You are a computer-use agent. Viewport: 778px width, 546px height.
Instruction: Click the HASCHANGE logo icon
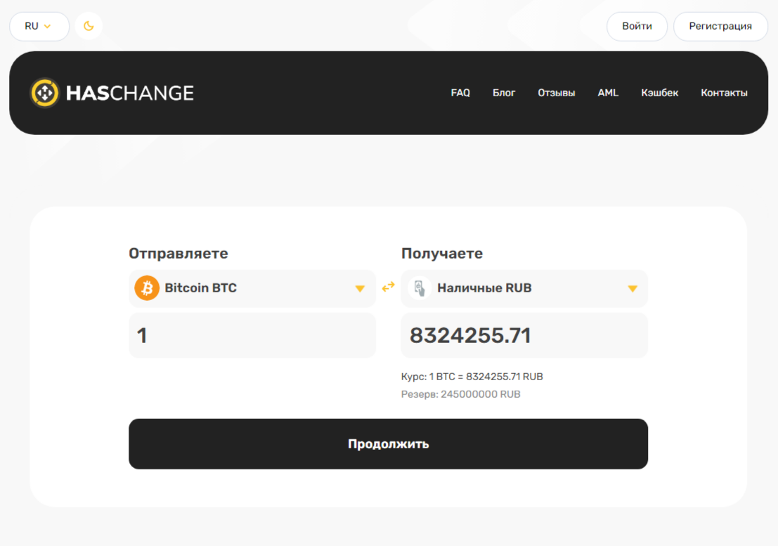click(45, 93)
